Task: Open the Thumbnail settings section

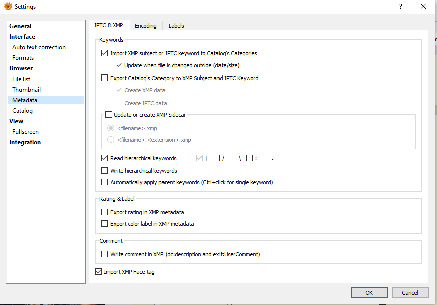Action: (26, 90)
